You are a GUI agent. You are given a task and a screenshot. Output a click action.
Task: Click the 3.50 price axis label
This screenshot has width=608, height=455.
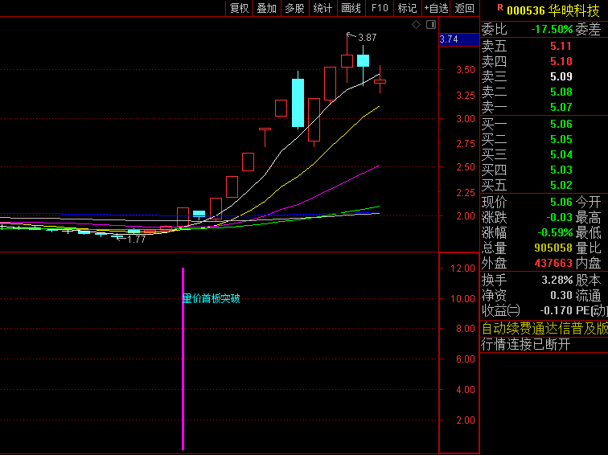(466, 70)
